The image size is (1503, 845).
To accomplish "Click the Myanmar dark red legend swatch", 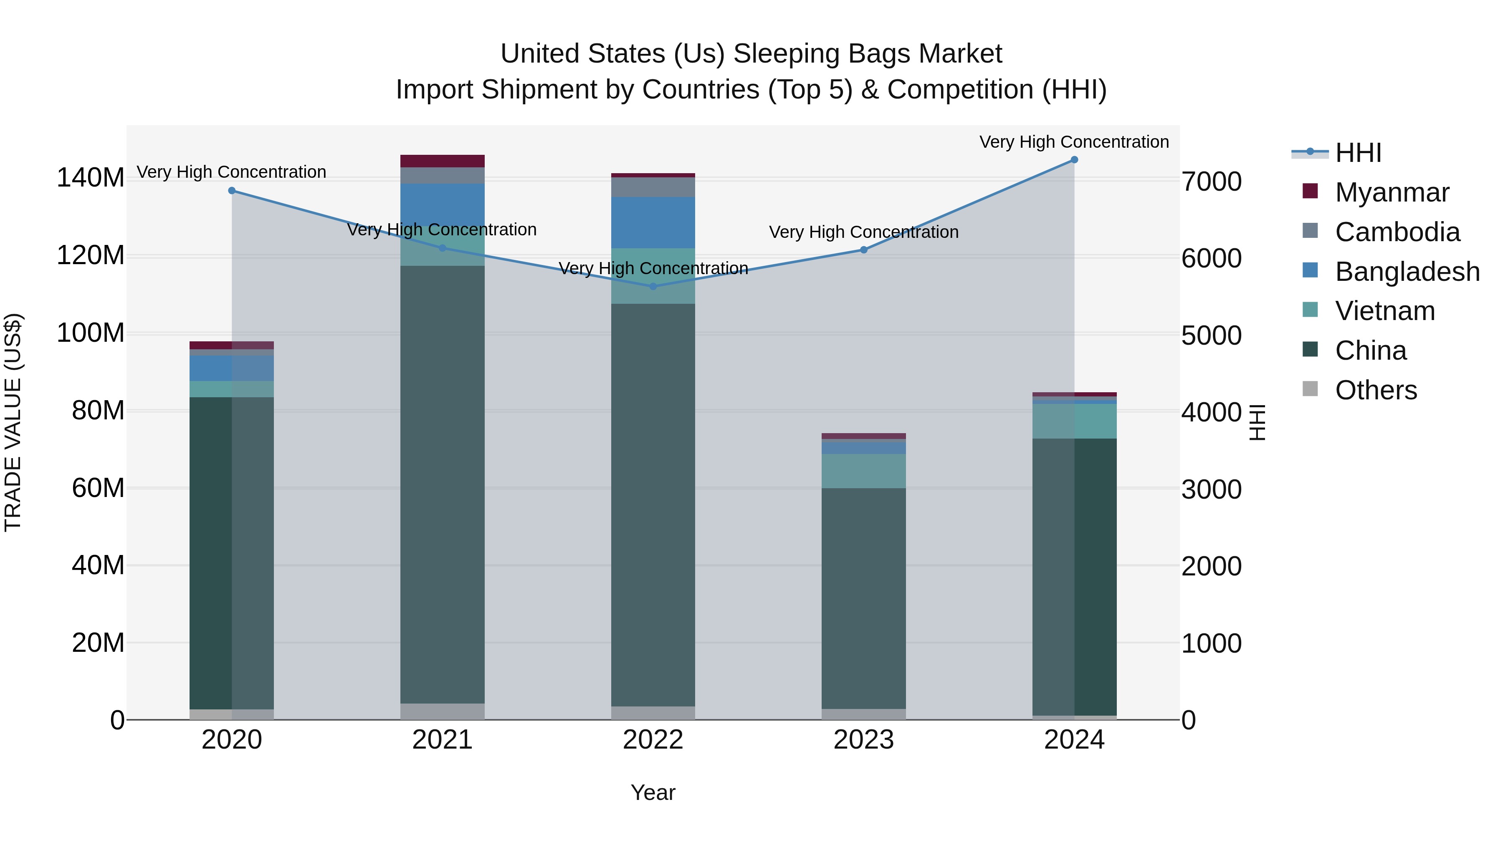I will [x=1310, y=191].
